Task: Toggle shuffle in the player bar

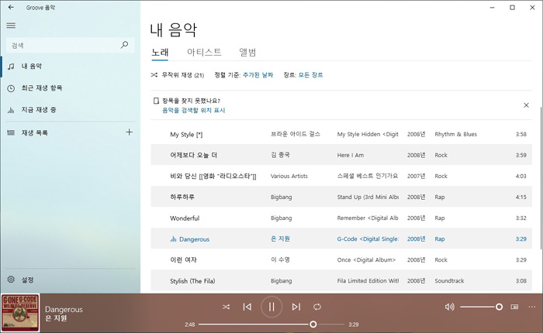Action: (227, 307)
